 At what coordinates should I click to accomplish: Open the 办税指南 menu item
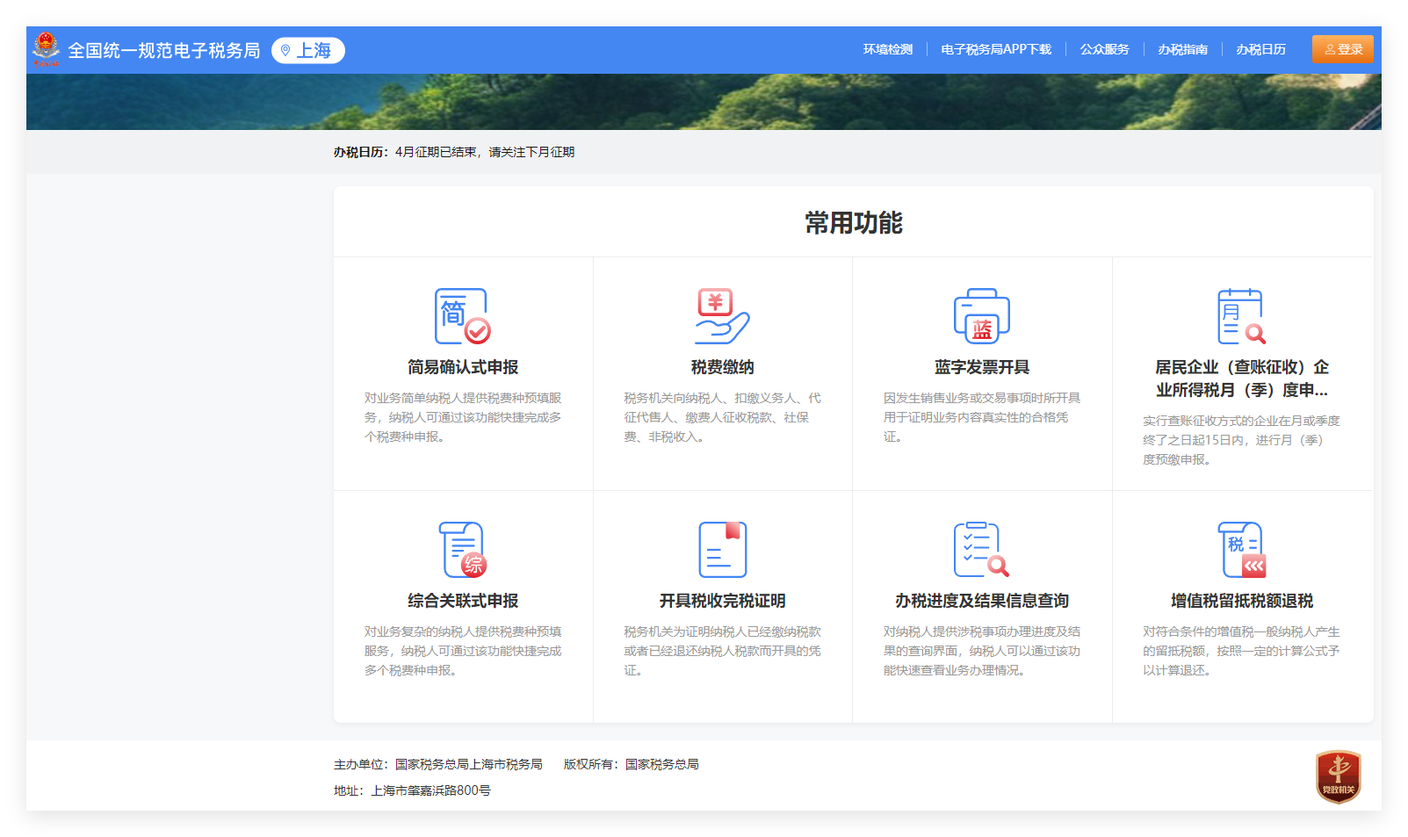[1182, 49]
